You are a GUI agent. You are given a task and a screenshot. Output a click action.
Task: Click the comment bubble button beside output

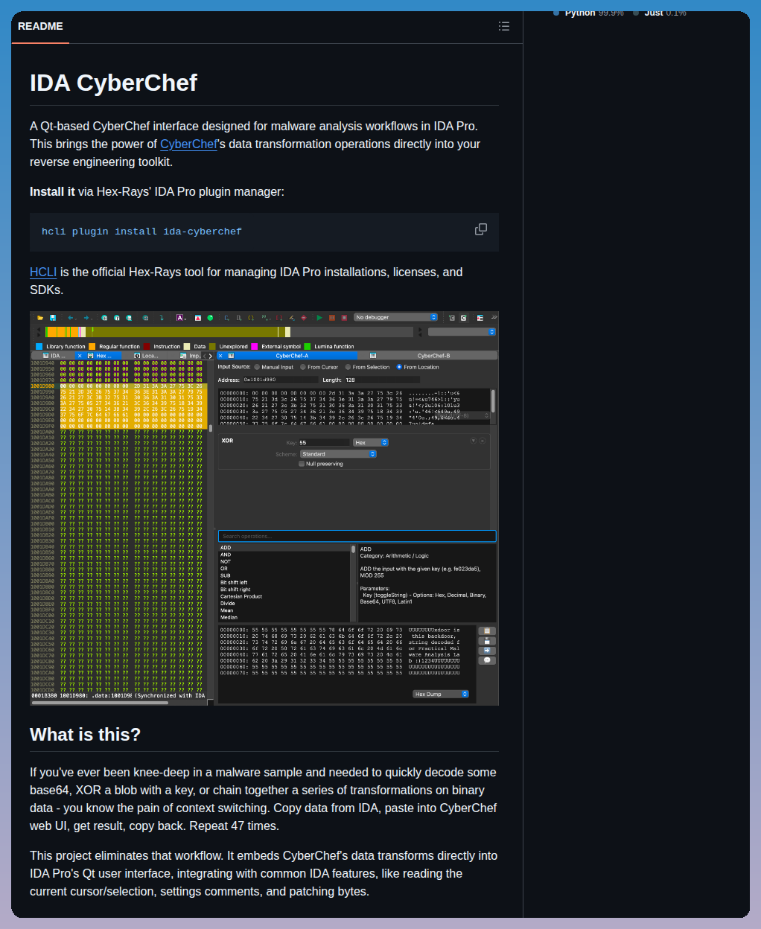click(487, 660)
